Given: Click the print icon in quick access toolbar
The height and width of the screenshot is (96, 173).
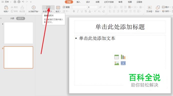Looking at the screenshot, I should click(19, 2).
